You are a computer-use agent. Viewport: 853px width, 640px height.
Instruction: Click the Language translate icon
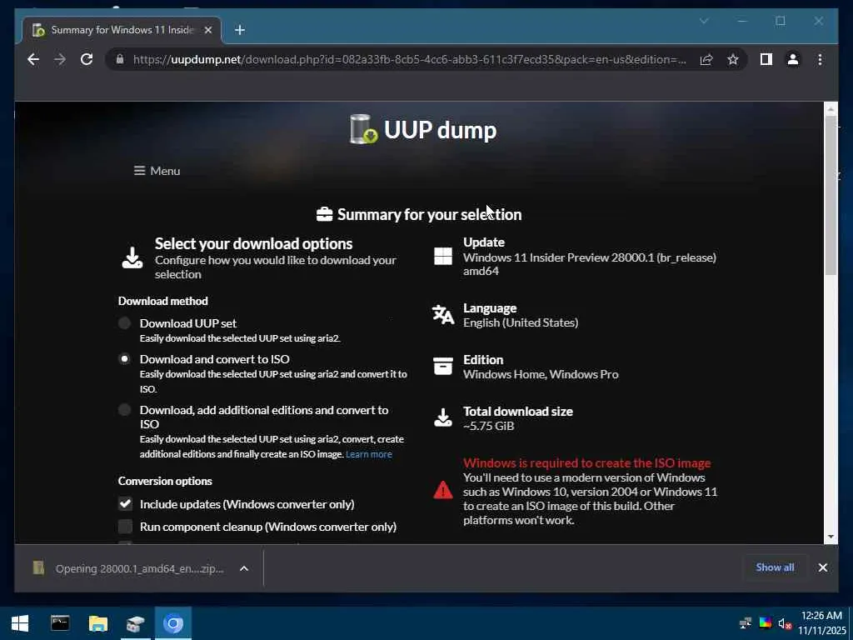coord(443,314)
